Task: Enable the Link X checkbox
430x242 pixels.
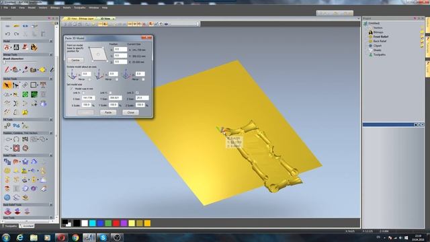Action: (83, 93)
